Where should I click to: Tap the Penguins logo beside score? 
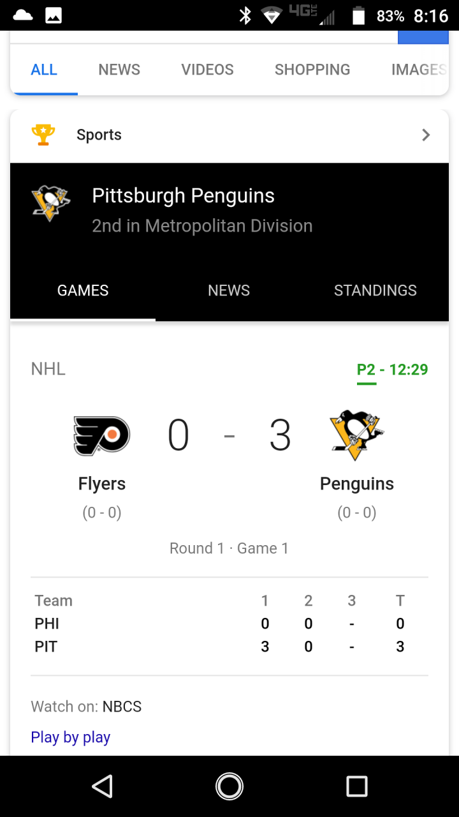[357, 435]
